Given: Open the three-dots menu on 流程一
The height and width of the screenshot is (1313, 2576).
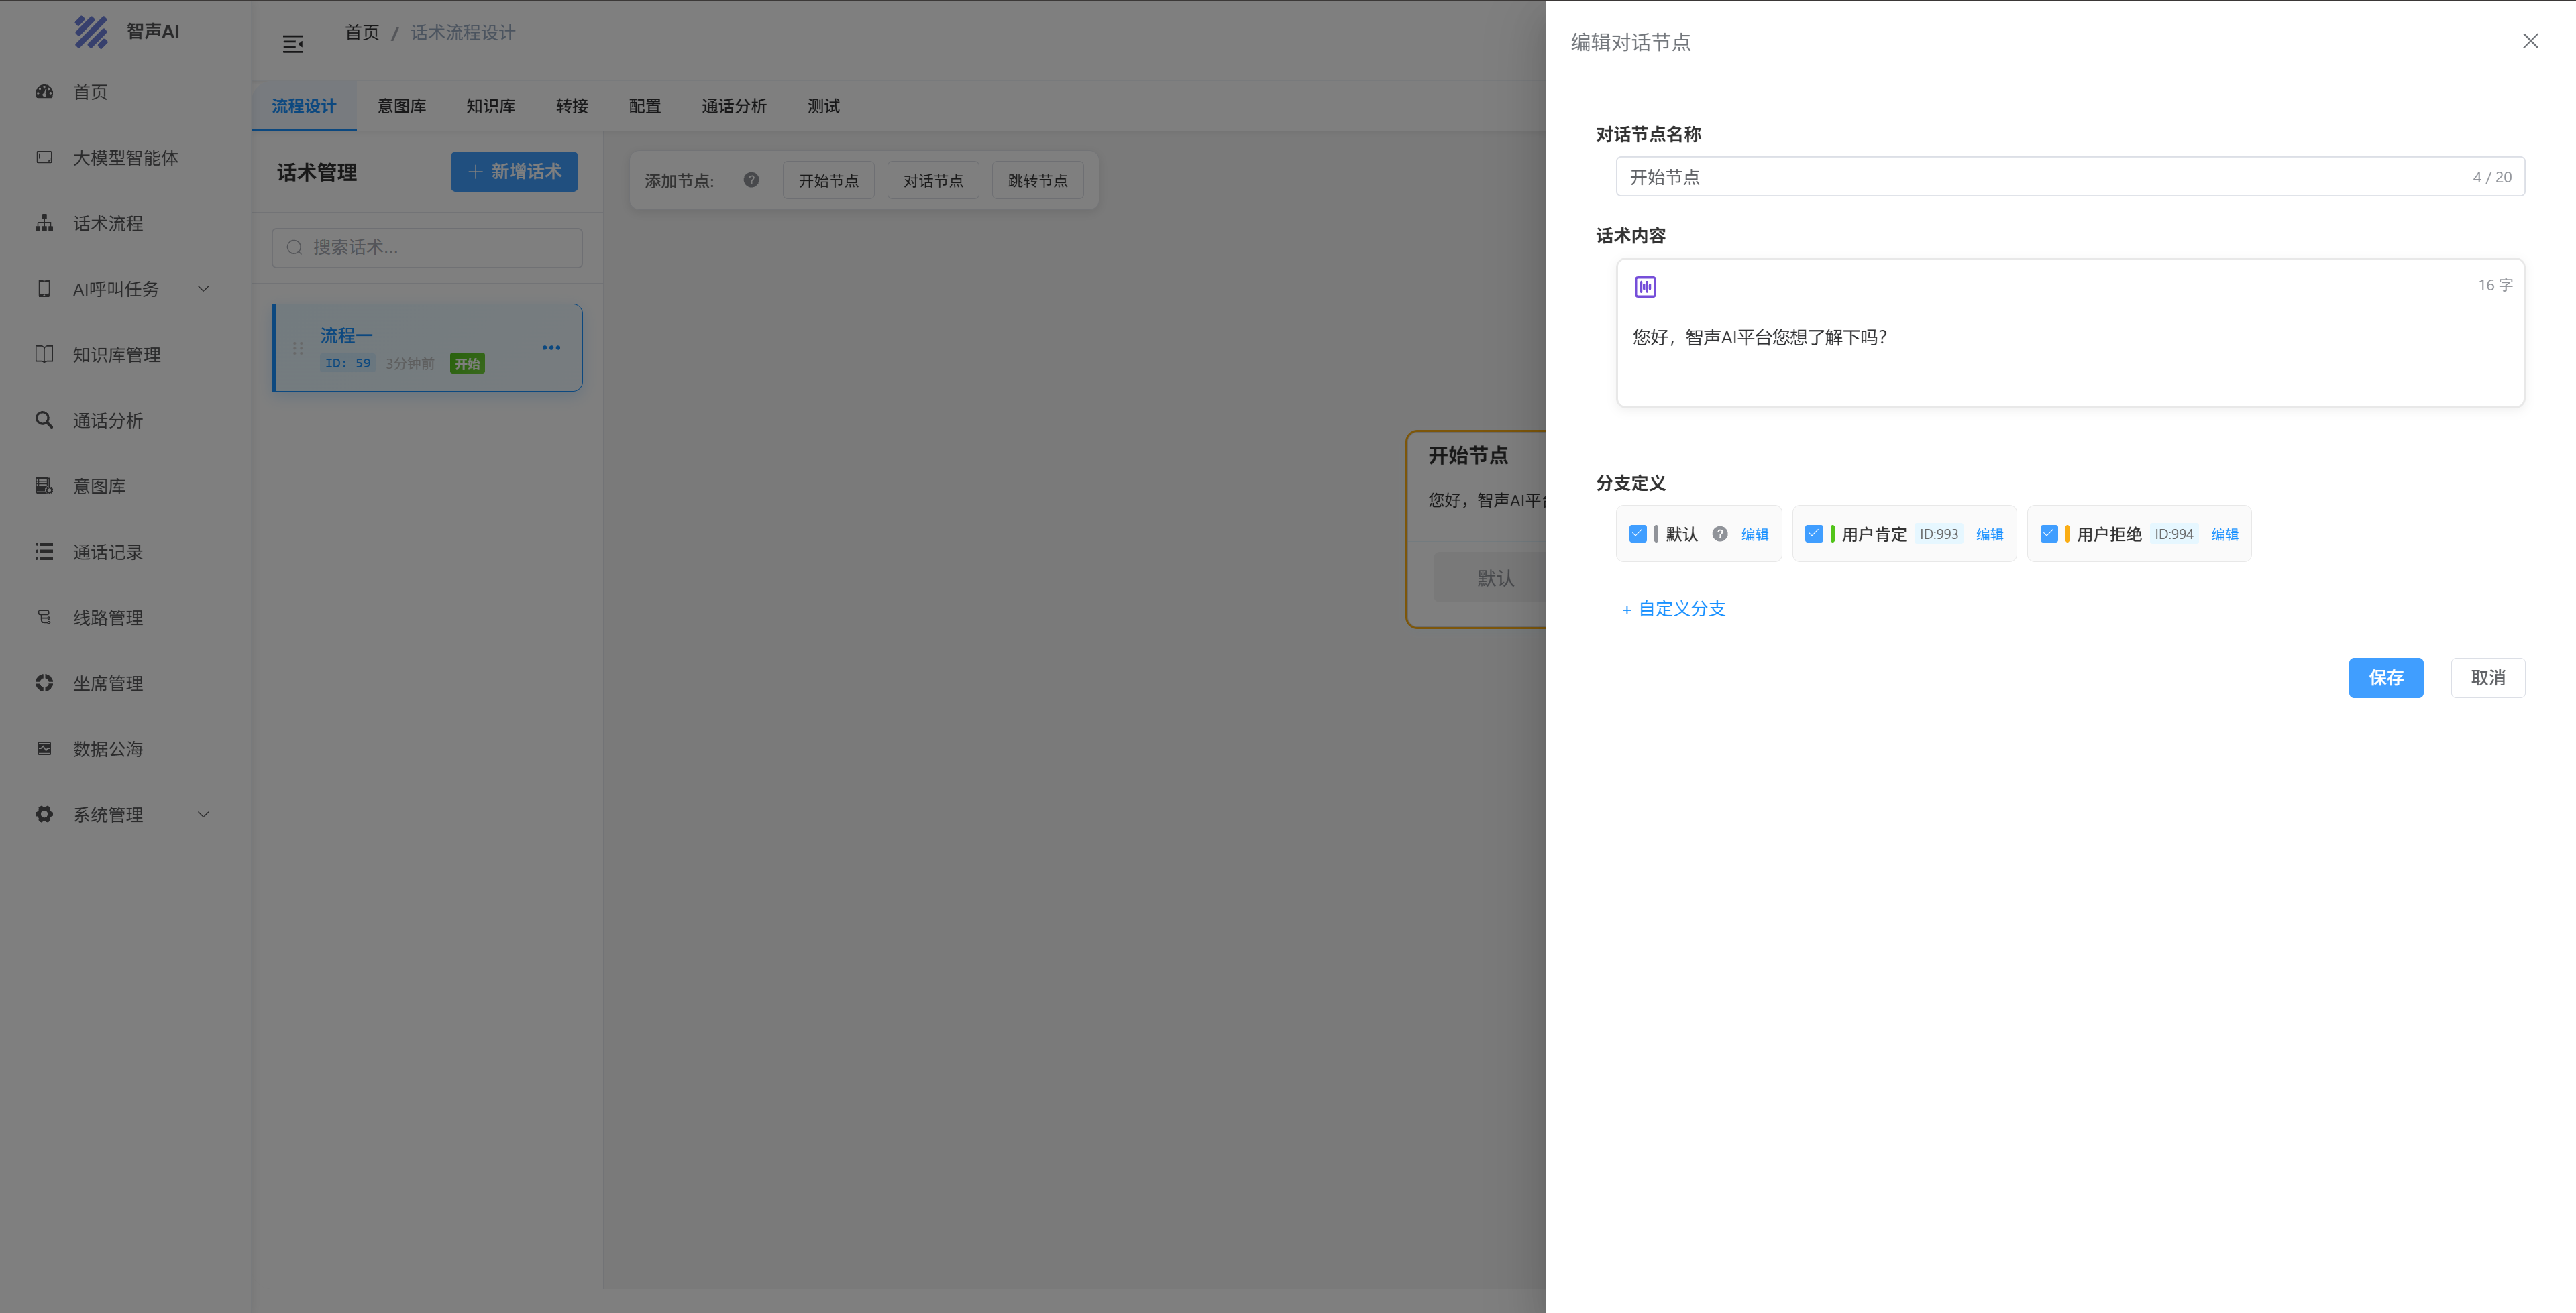Looking at the screenshot, I should pos(551,347).
